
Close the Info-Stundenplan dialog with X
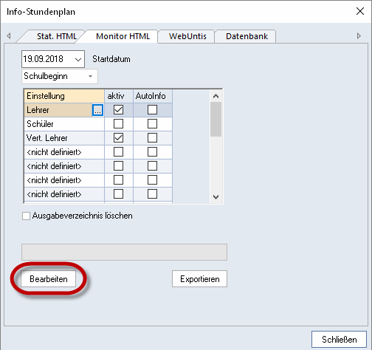point(360,11)
